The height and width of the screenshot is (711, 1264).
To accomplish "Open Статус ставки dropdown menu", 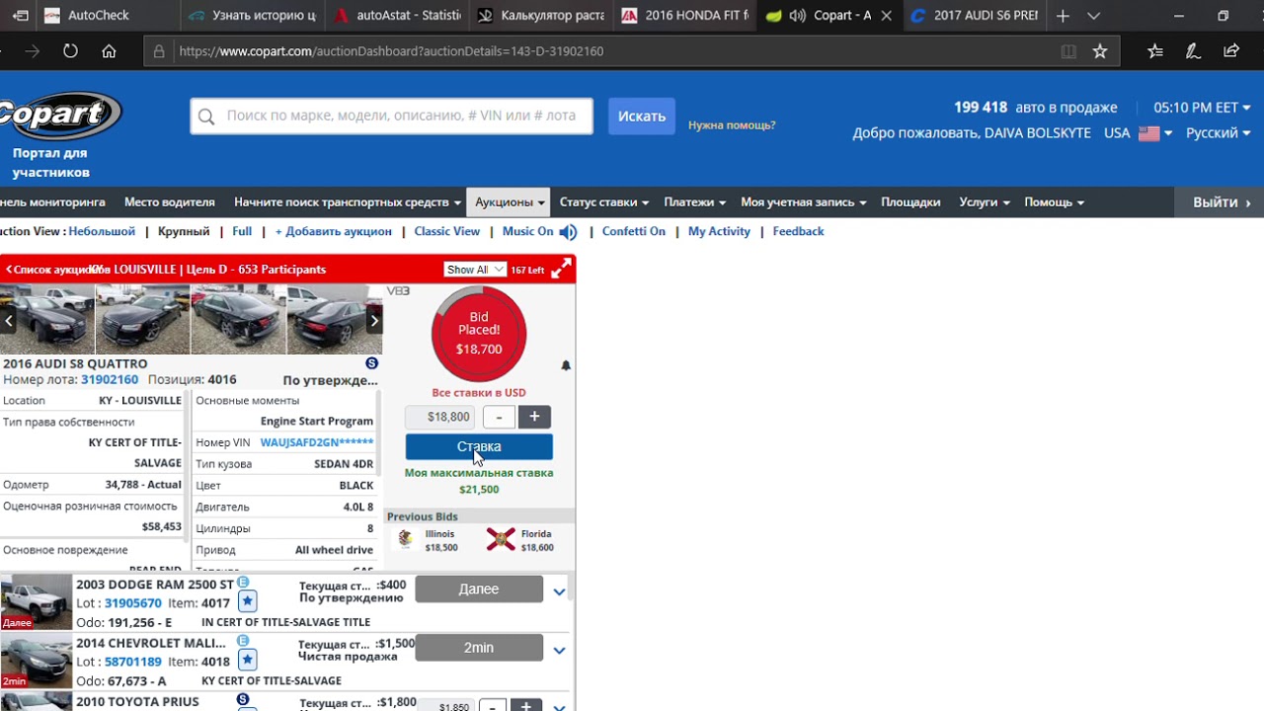I will click(x=604, y=202).
